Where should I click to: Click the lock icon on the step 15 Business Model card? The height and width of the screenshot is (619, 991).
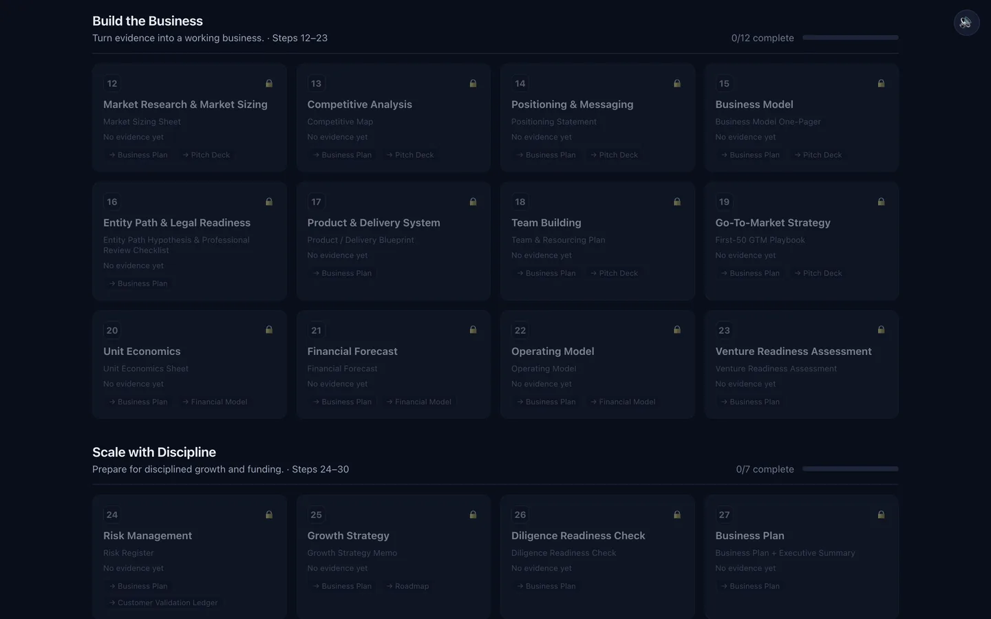(881, 83)
